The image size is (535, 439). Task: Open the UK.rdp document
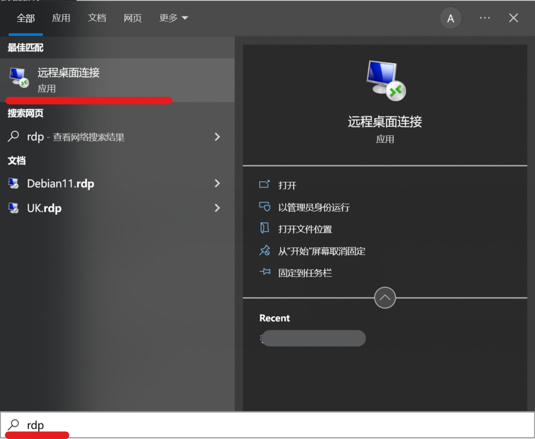117,208
